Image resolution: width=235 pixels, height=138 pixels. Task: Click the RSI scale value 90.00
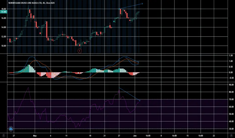[x=231, y=85]
